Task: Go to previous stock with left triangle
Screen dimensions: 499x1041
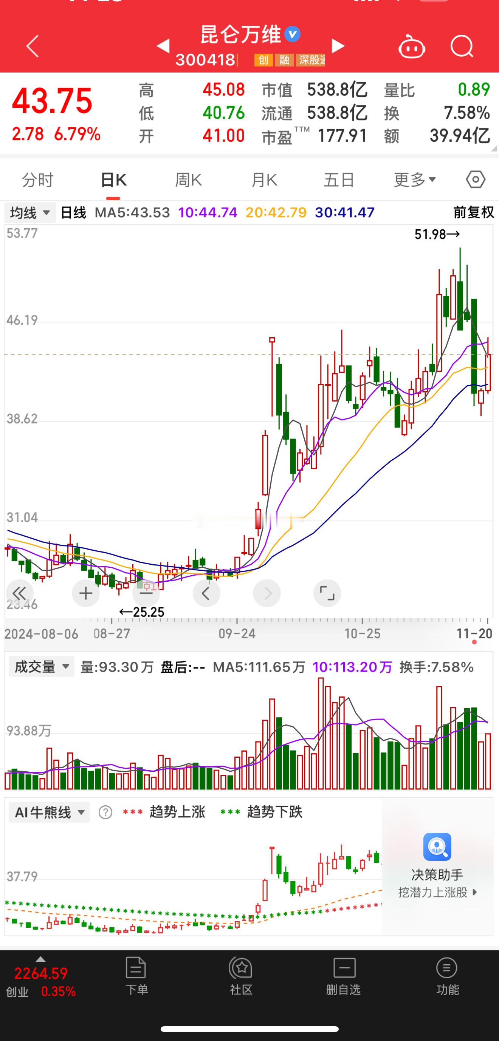Action: pyautogui.click(x=163, y=46)
